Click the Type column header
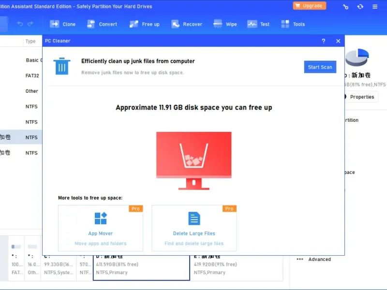387x290 pixels. pos(30,41)
